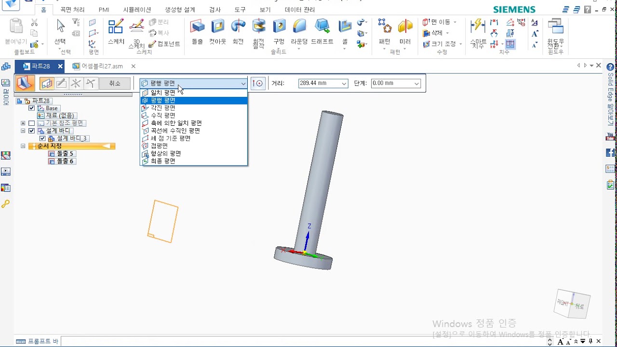Click the draw profile step icon
Viewport: 617px width, 347px height.
point(61,83)
